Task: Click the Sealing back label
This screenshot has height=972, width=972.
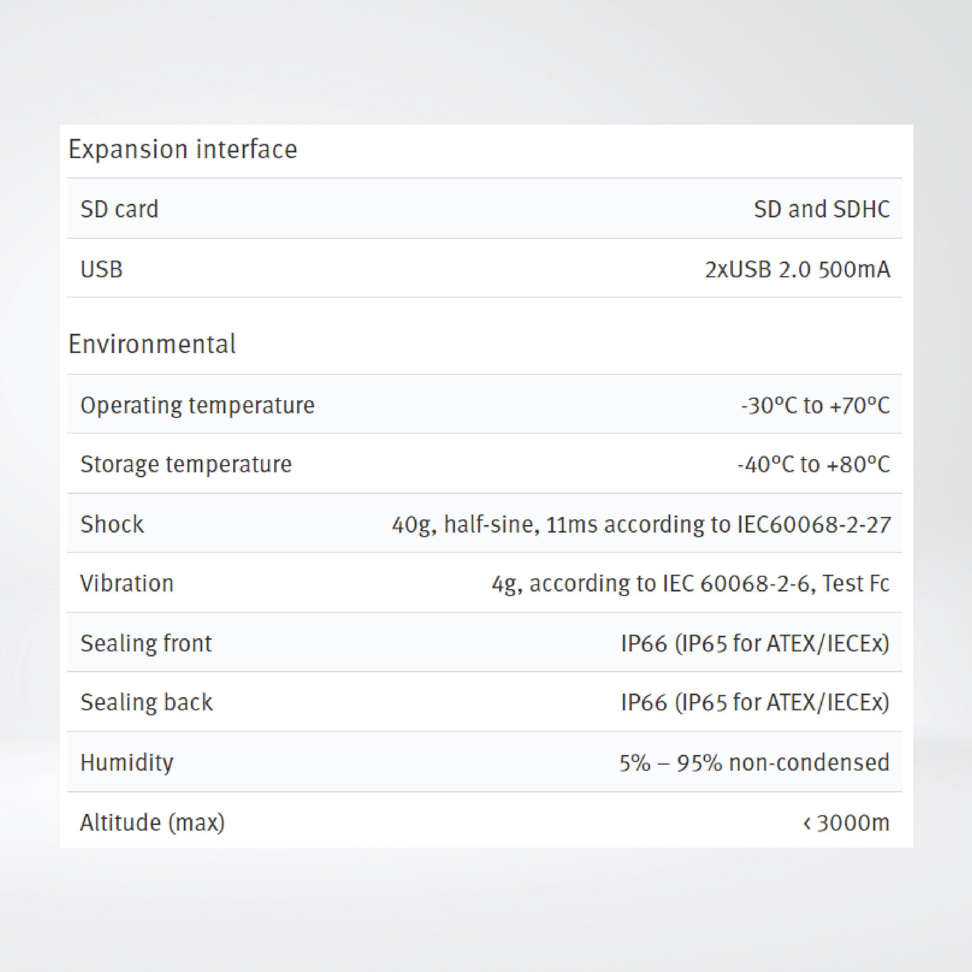Action: pyautogui.click(x=146, y=702)
